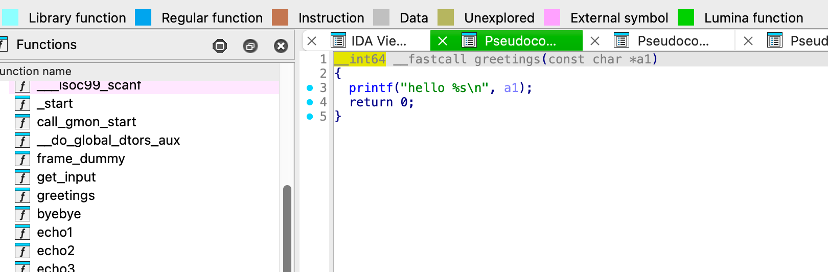Select the greetings function in list
Viewport: 828px width, 272px height.
click(x=65, y=195)
